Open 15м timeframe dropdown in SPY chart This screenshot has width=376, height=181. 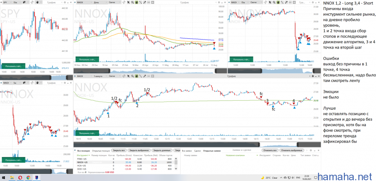pos(17,2)
